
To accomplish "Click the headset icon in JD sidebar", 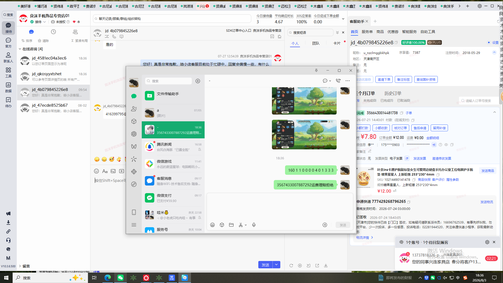I will coord(8,240).
